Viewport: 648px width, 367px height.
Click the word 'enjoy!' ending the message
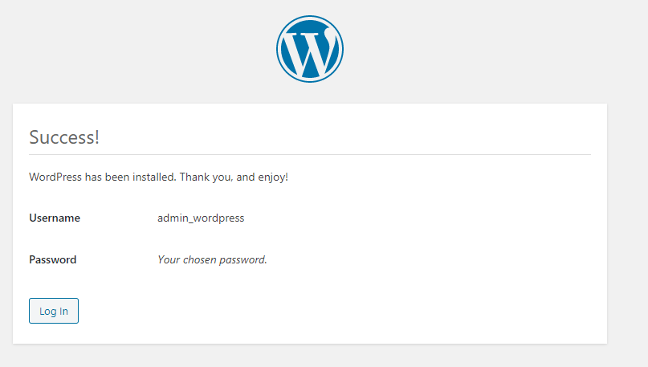[273, 177]
